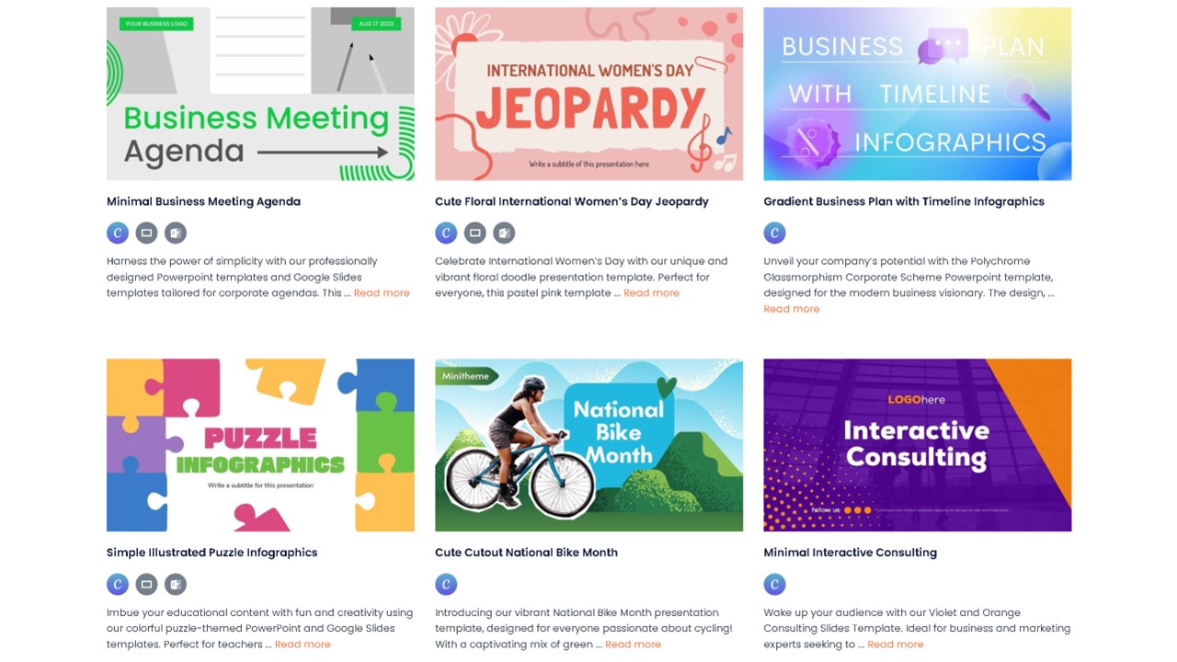The image size is (1177, 662).
Task: Open the Interactive Consulting purple thumbnail
Action: click(918, 445)
